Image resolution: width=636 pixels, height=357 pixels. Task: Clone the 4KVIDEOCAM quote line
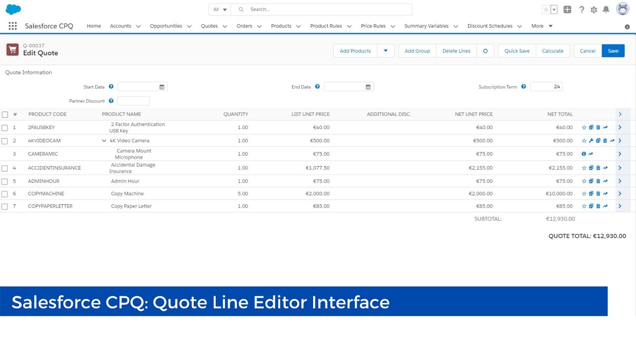(x=598, y=141)
